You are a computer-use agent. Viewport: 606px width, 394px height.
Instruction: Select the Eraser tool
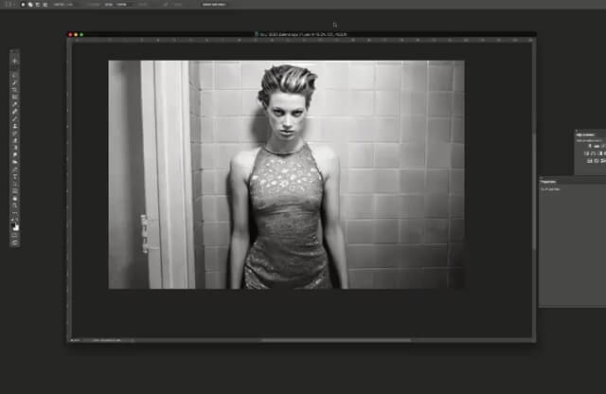tap(15, 140)
